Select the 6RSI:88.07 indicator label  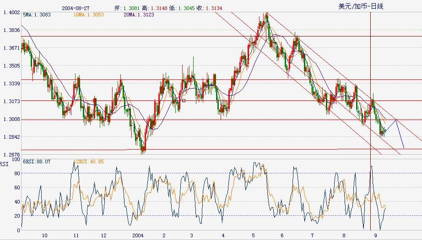point(13,162)
